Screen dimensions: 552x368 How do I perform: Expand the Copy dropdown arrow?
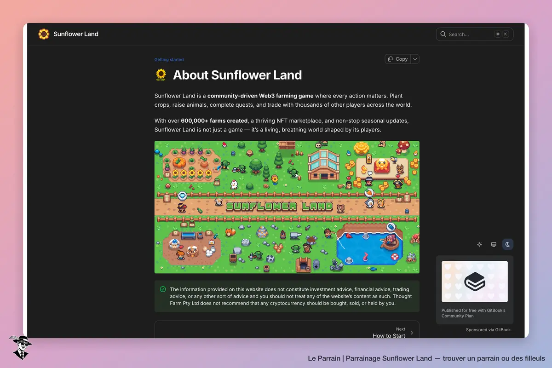414,59
